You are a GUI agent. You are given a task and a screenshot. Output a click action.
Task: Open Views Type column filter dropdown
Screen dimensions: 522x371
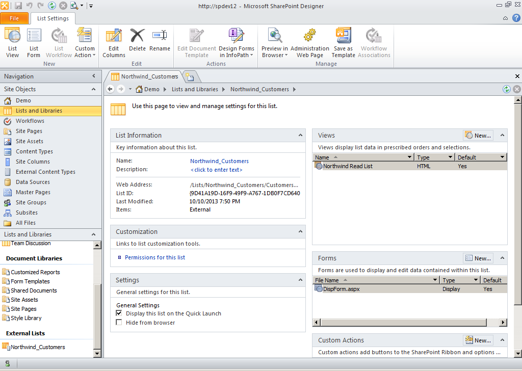pos(450,157)
